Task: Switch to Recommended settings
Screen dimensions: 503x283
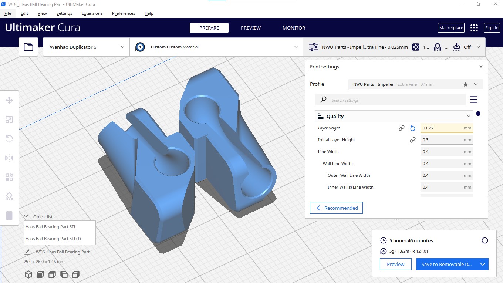Action: pos(336,208)
